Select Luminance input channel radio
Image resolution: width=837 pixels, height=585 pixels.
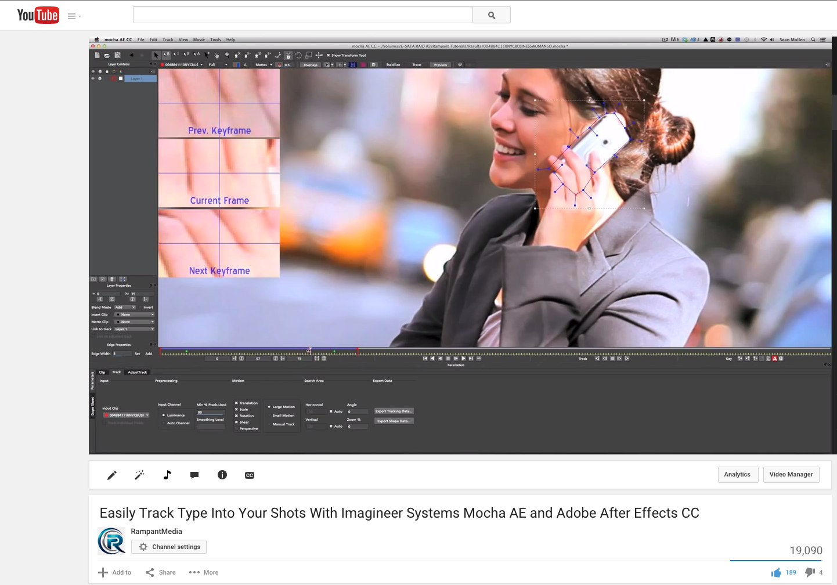pos(174,416)
